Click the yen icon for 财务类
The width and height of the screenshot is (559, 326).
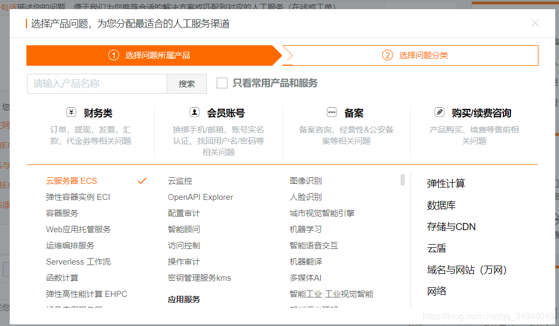[x=71, y=113]
